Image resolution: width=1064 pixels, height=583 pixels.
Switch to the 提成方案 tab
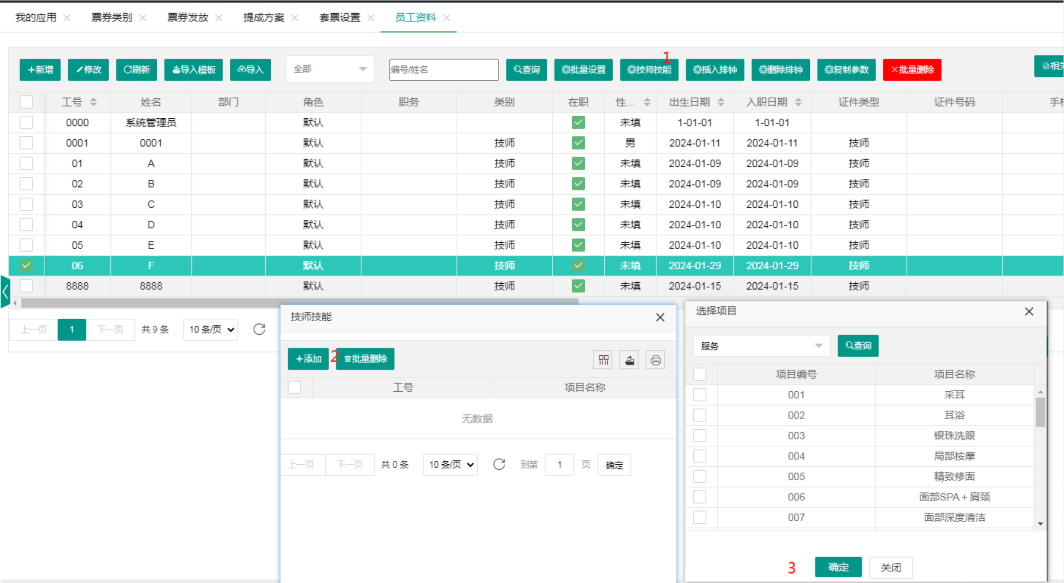(x=264, y=18)
